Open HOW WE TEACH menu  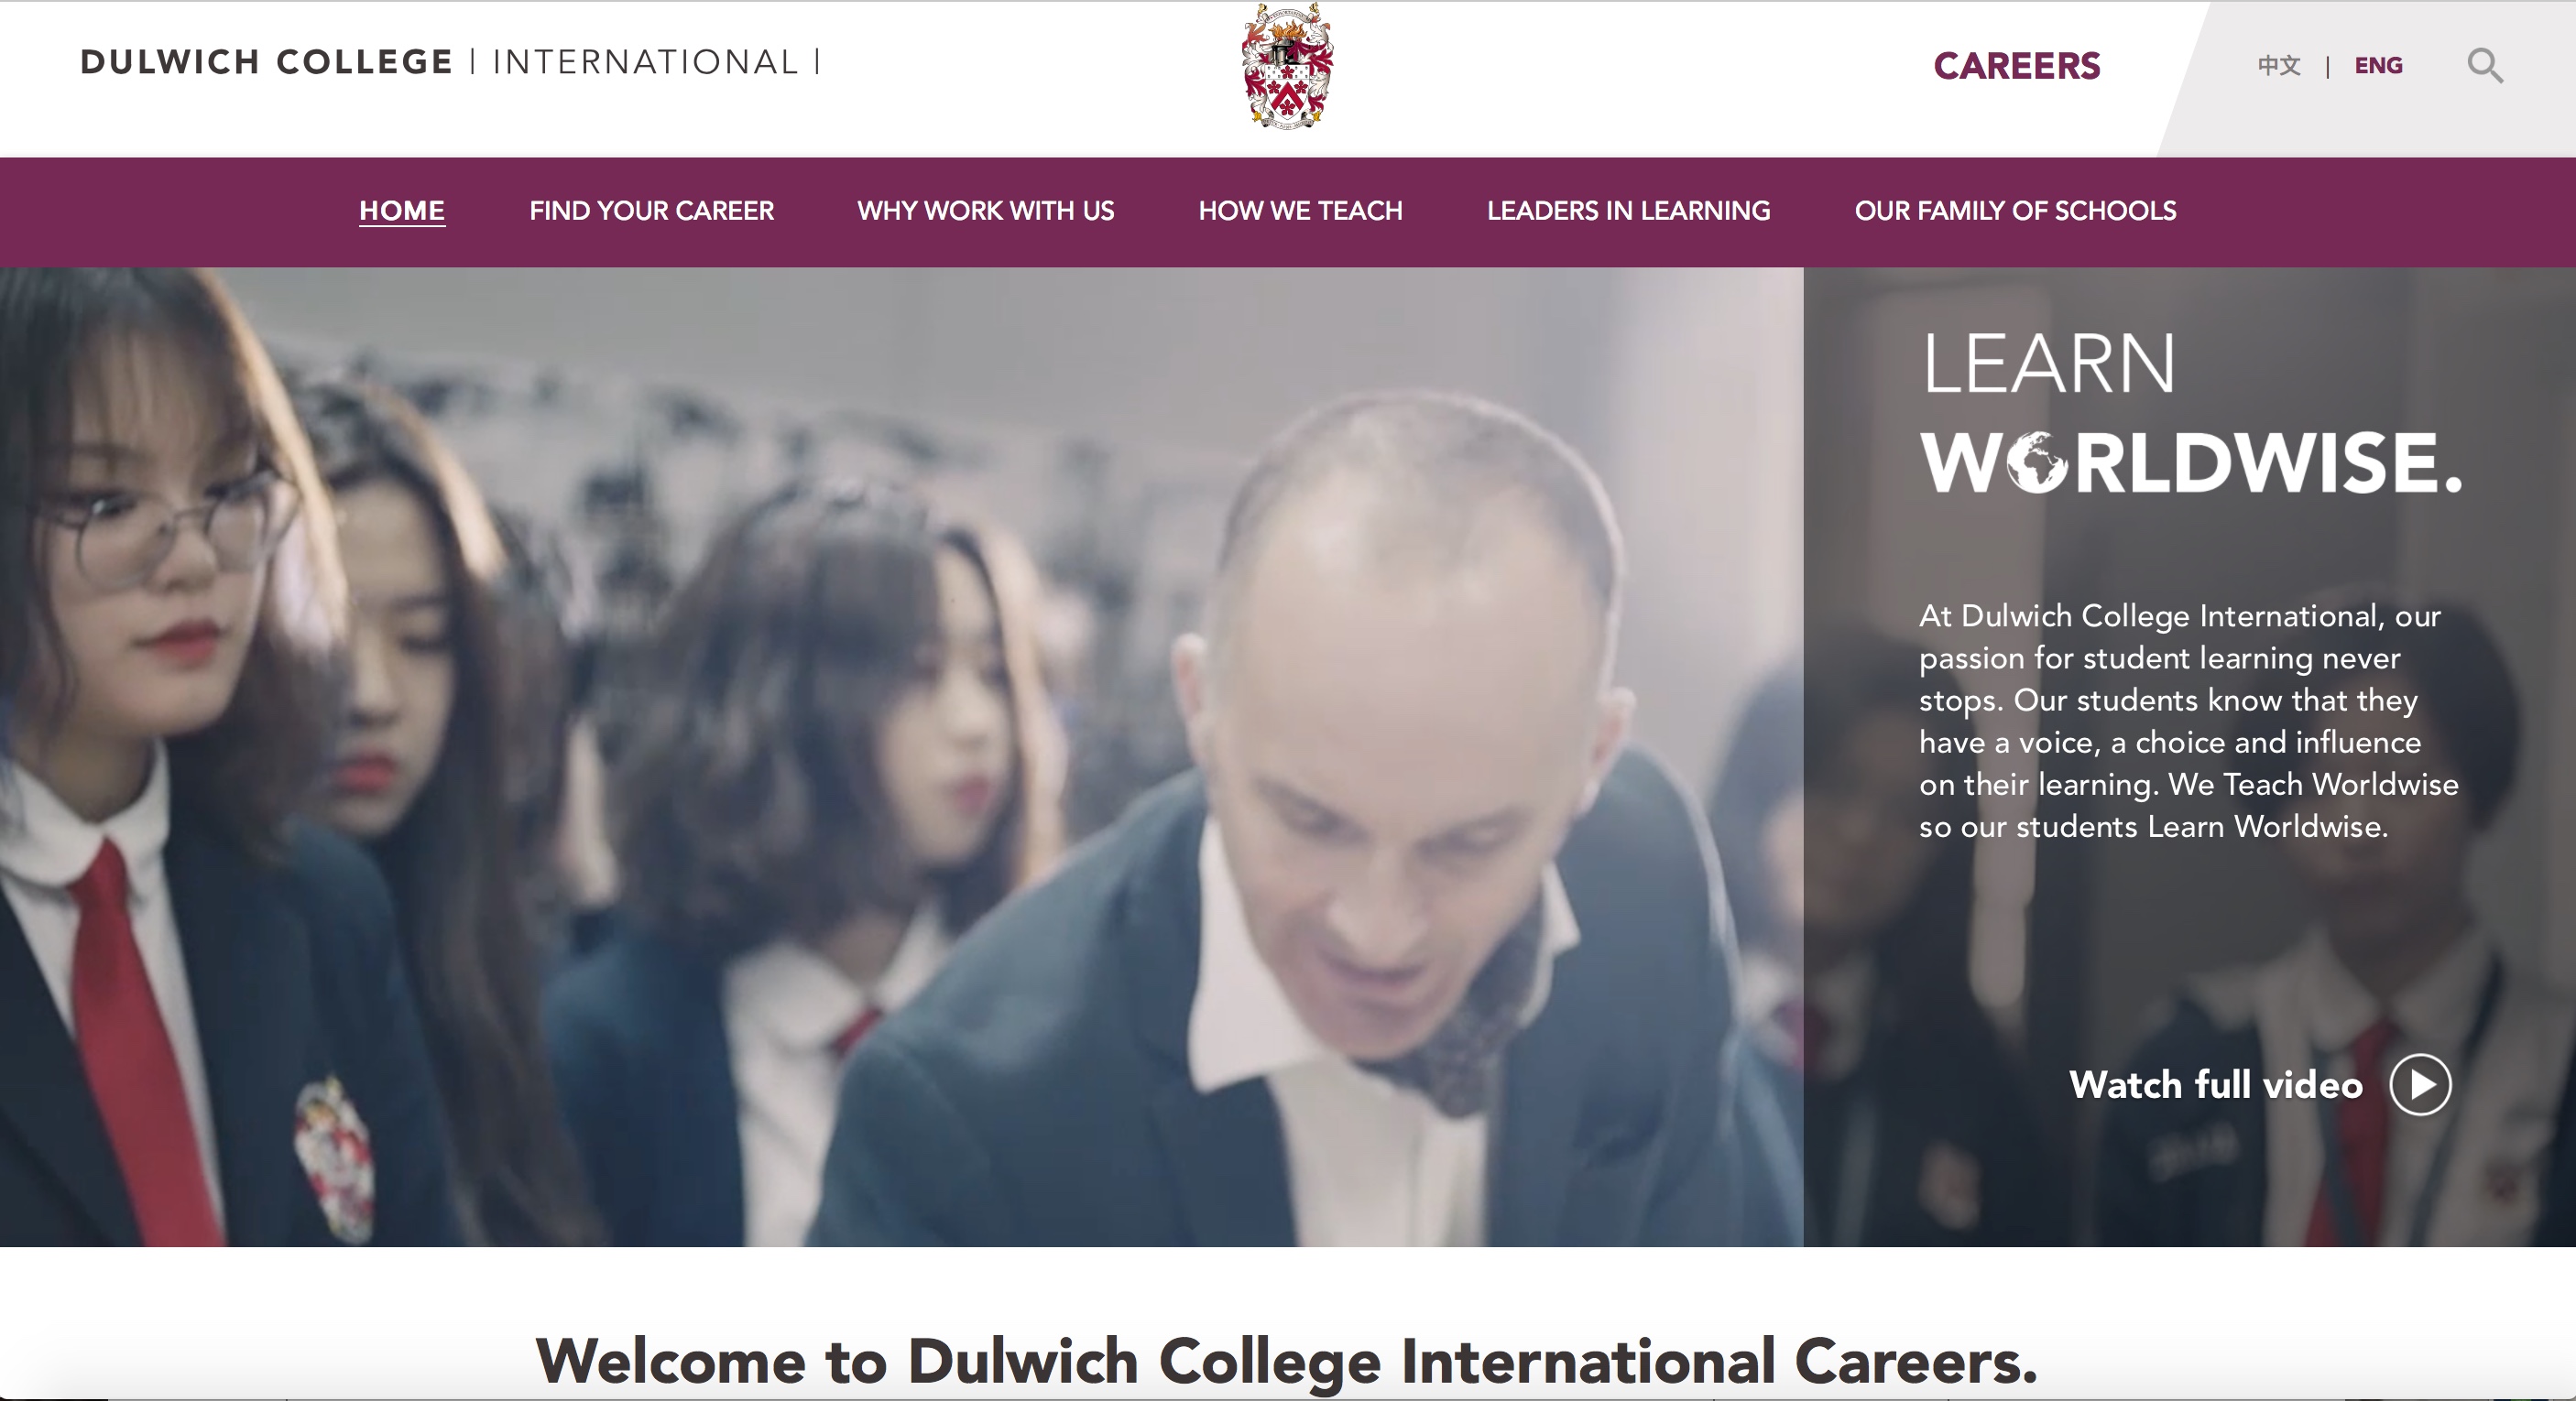(x=1300, y=211)
